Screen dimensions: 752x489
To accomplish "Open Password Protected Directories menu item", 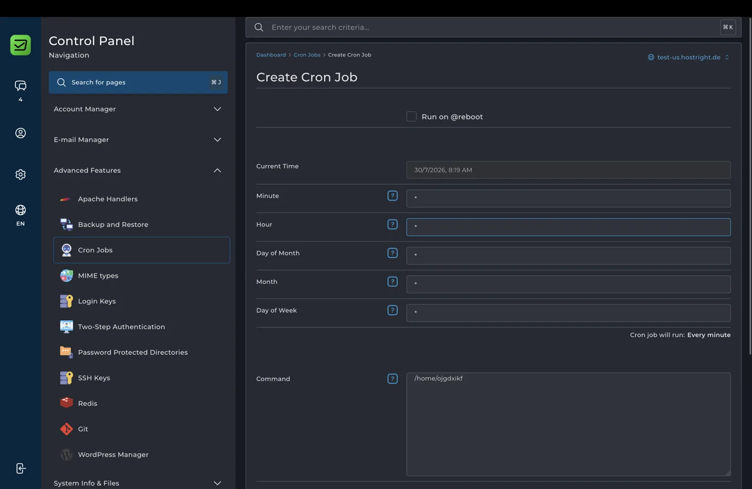I will click(142, 352).
